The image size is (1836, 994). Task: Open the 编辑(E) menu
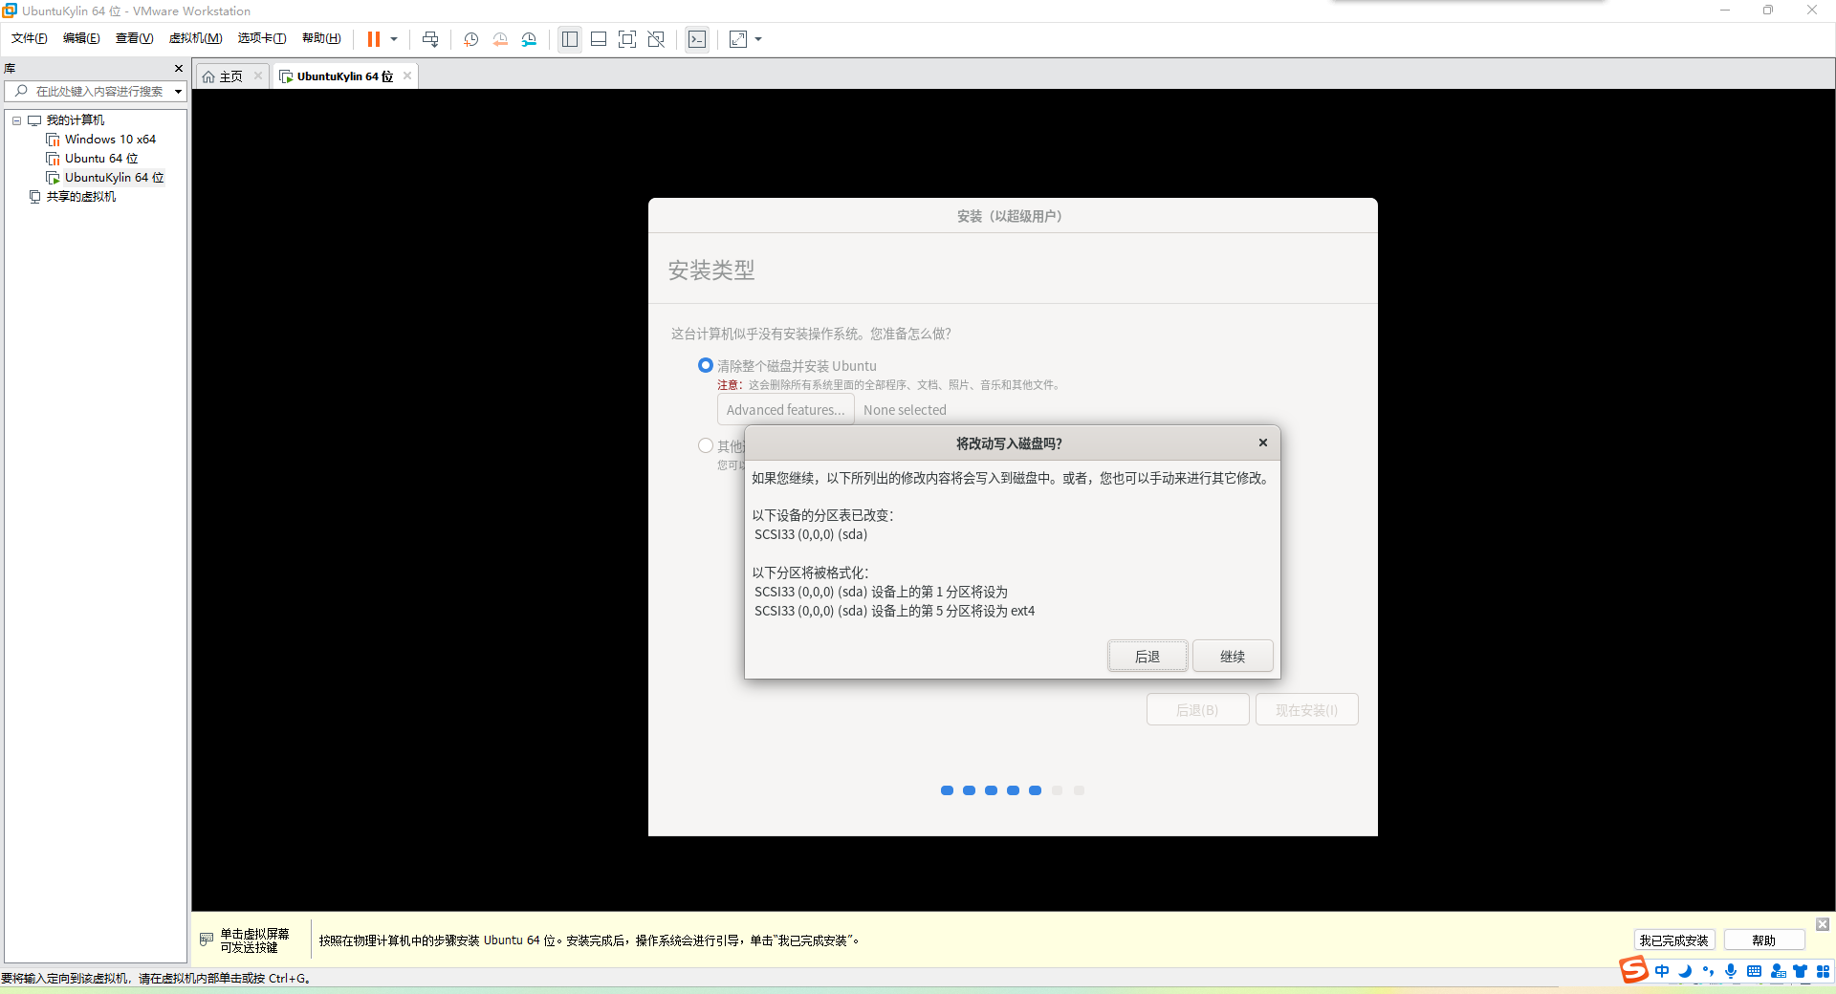click(81, 38)
